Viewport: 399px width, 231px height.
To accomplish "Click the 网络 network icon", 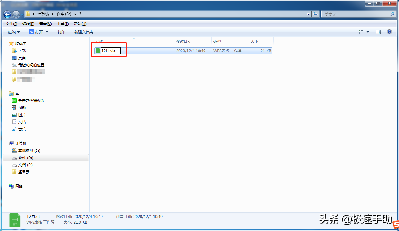I will click(11, 186).
